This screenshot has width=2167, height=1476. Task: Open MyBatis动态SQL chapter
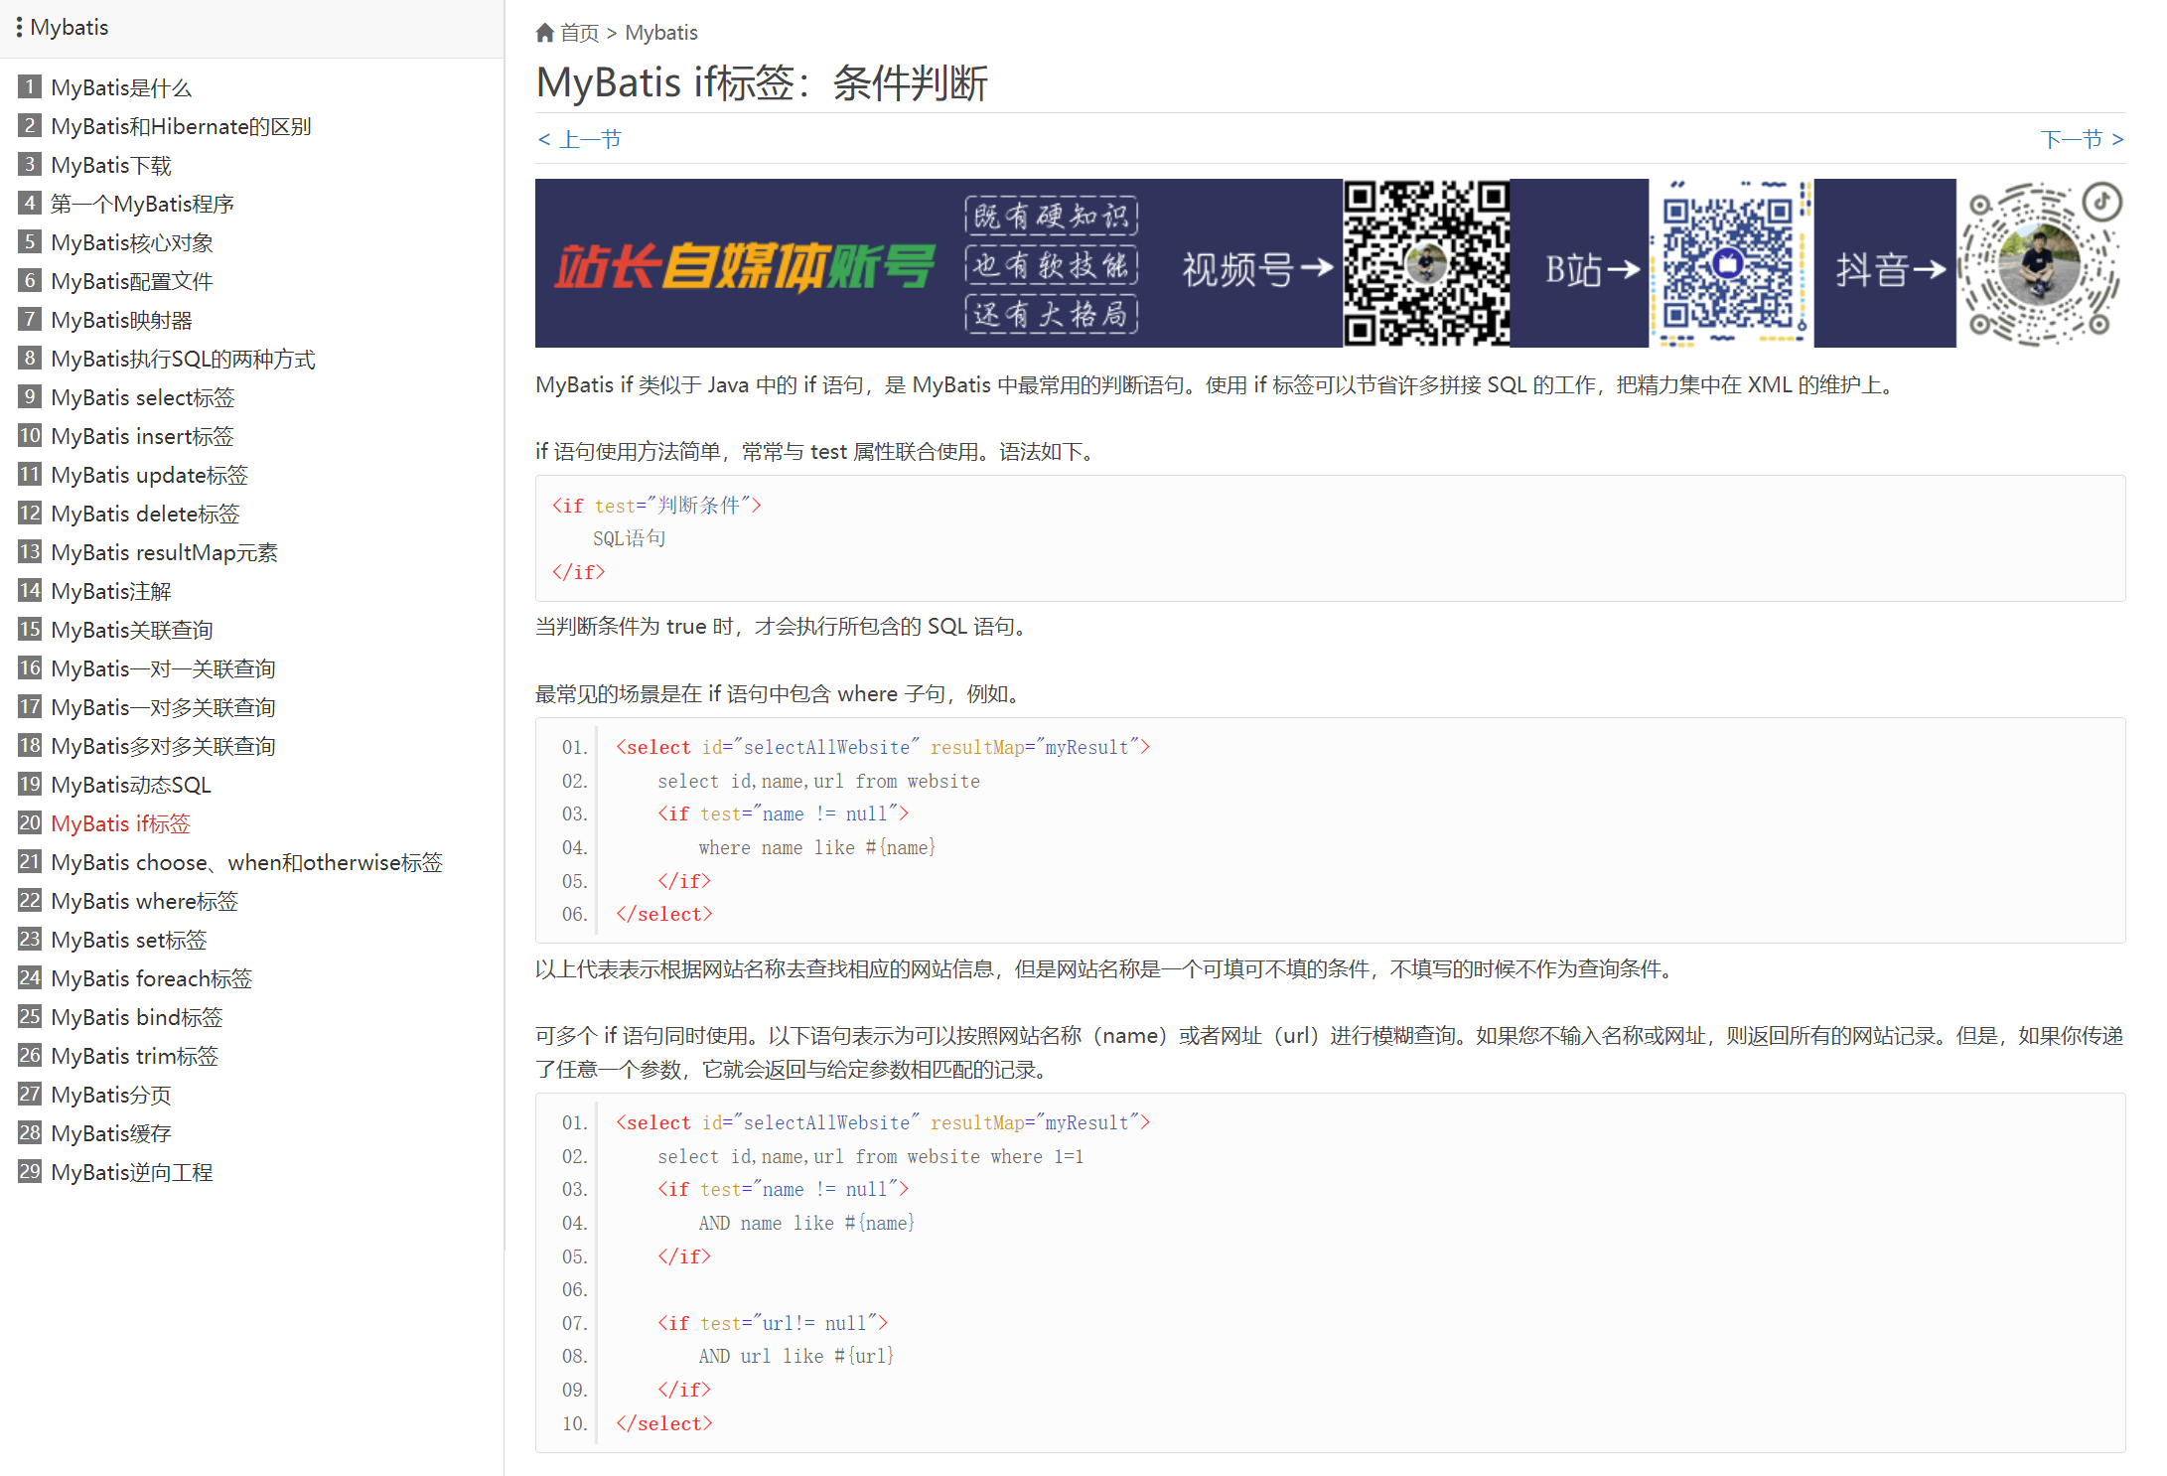(x=131, y=785)
